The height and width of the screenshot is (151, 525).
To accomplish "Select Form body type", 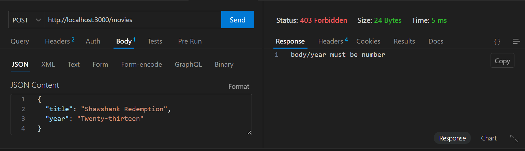I will tap(100, 64).
